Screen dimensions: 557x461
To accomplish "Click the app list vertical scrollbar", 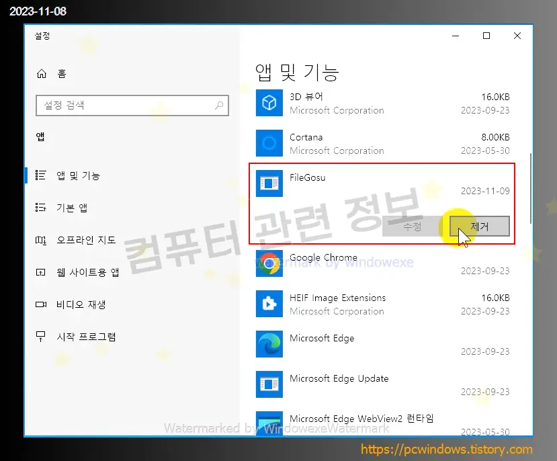I will 531,188.
